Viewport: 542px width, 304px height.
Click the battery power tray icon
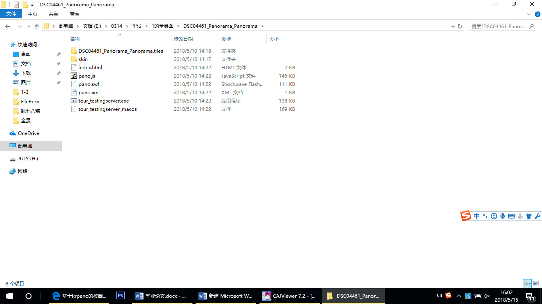tap(477, 296)
